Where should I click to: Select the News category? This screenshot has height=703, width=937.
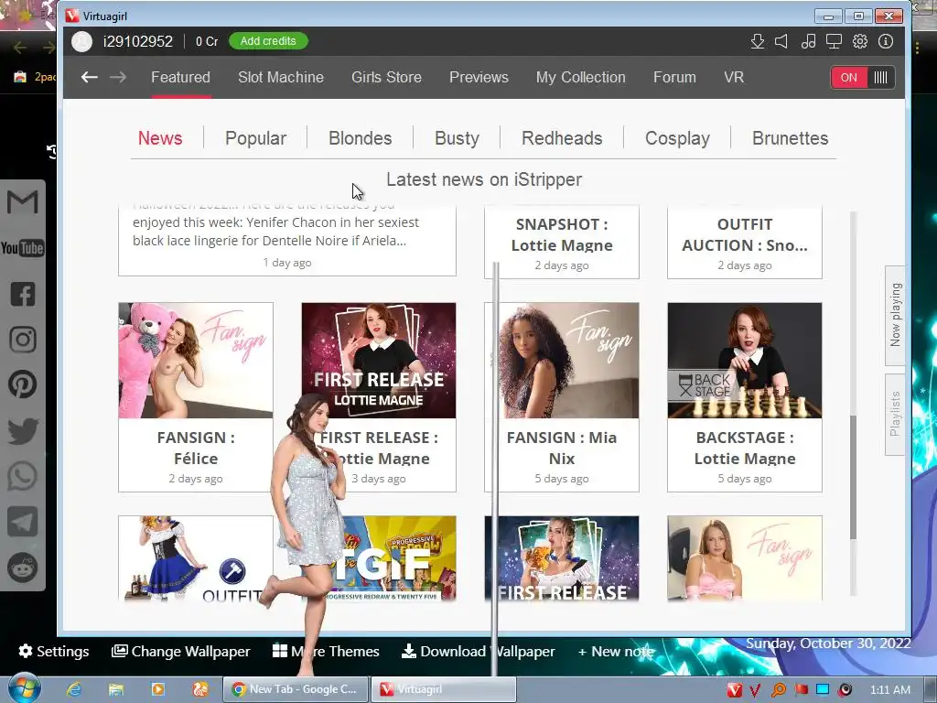160,138
